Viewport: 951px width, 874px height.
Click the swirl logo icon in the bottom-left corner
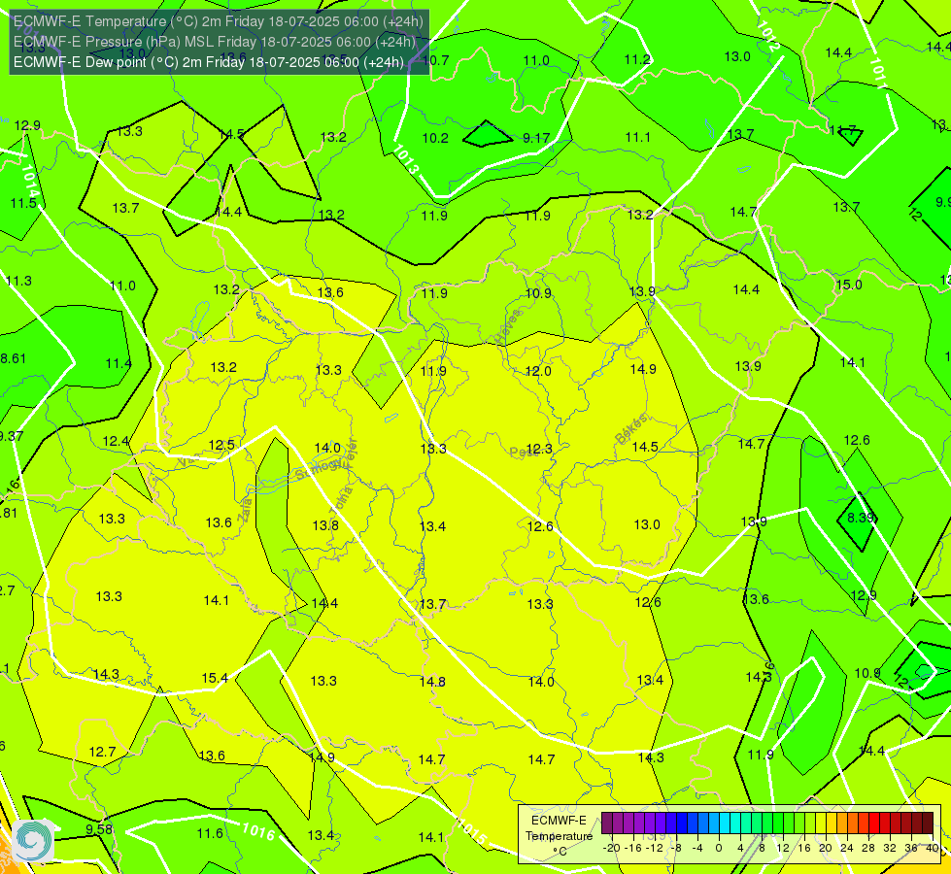tap(33, 840)
